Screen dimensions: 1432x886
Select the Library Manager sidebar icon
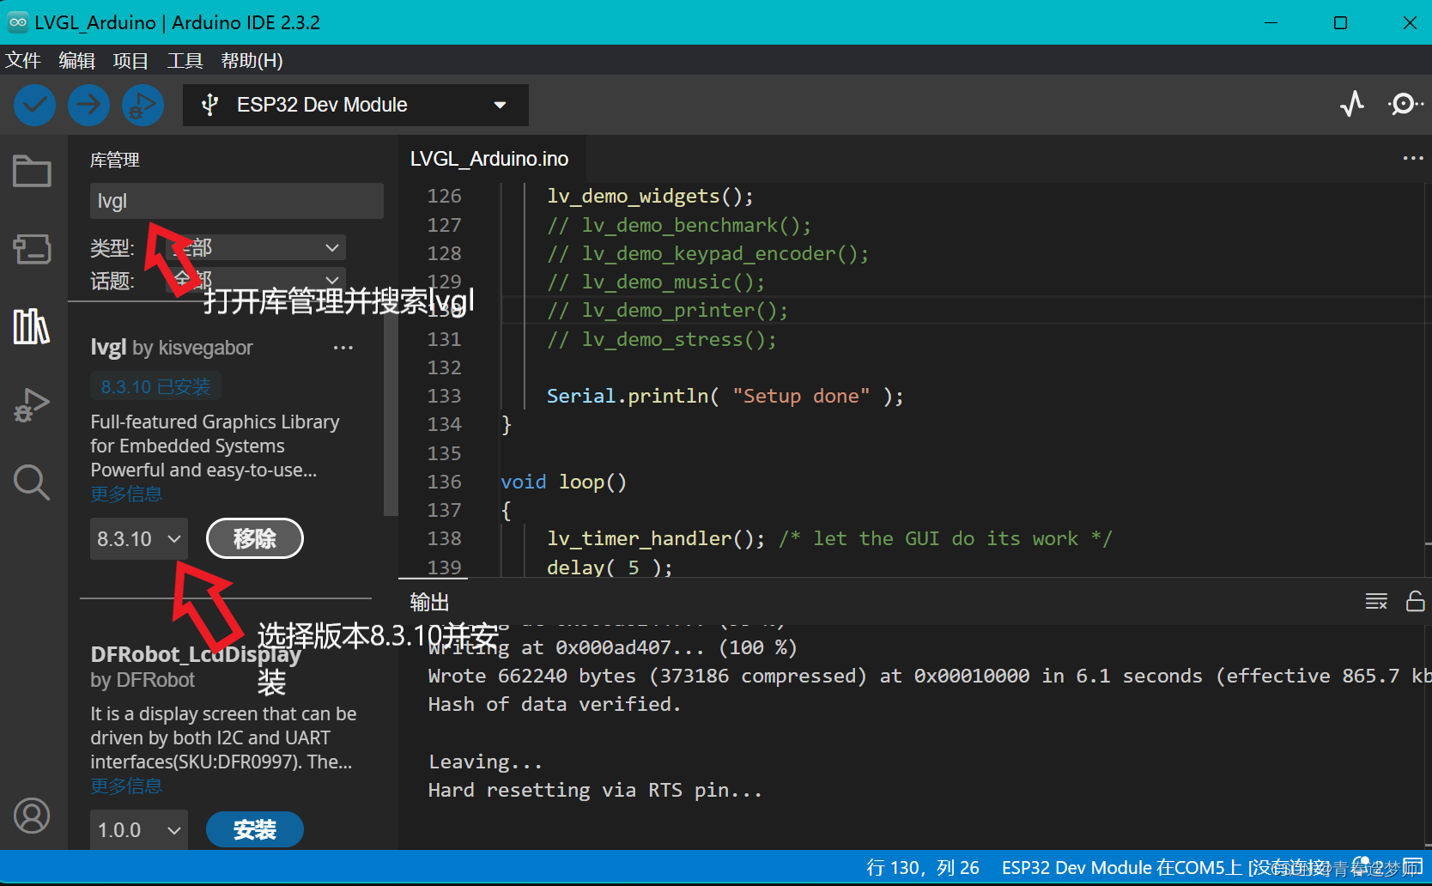tap(32, 327)
